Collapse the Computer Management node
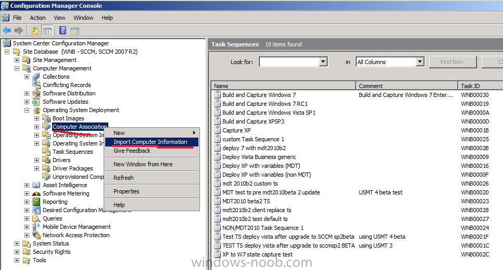Image resolution: width=503 pixels, height=270 pixels. coord(17,68)
